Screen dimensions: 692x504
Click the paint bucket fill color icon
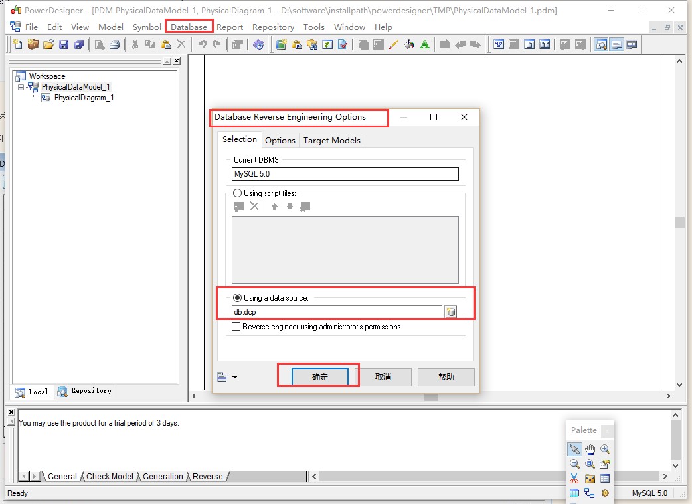click(x=409, y=44)
